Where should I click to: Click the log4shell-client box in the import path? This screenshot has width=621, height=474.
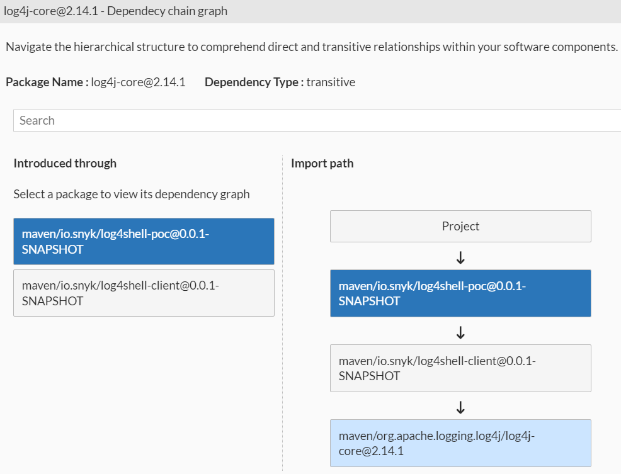tap(460, 368)
